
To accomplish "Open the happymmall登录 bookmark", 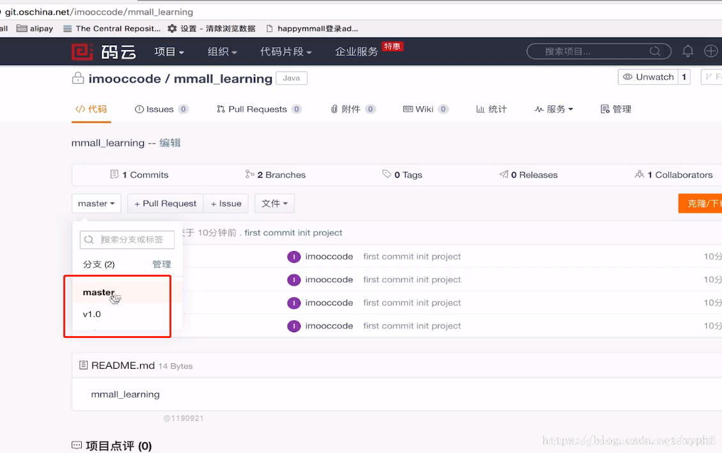I will pyautogui.click(x=312, y=29).
